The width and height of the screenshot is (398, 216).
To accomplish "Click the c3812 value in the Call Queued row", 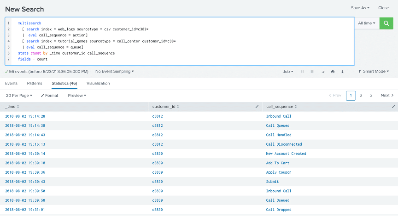I will click(158, 125).
